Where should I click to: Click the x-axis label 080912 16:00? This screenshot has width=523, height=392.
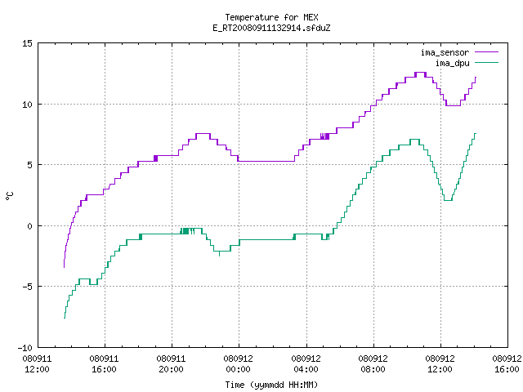(x=507, y=364)
